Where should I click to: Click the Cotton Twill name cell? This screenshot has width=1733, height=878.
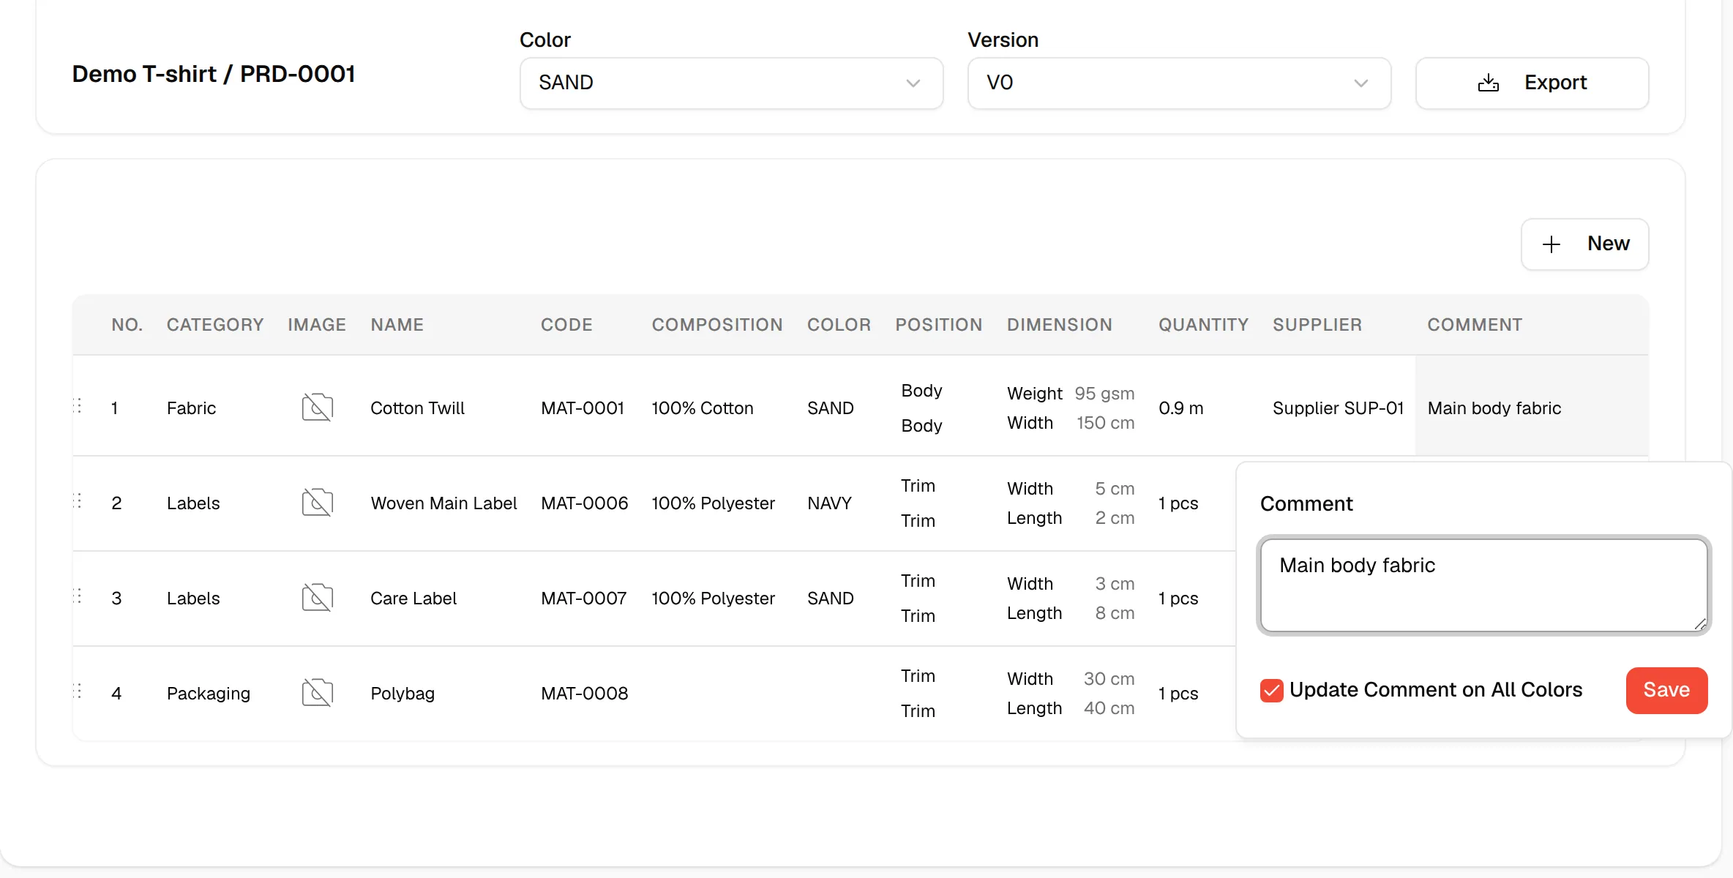click(417, 408)
